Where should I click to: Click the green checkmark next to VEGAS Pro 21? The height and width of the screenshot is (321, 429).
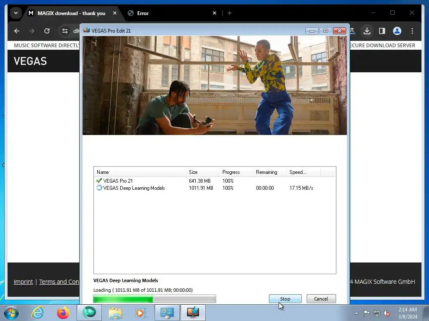pos(99,181)
